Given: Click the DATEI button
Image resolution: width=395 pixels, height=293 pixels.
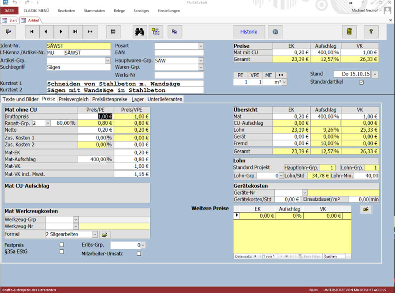Looking at the screenshot, I should coord(9,11).
